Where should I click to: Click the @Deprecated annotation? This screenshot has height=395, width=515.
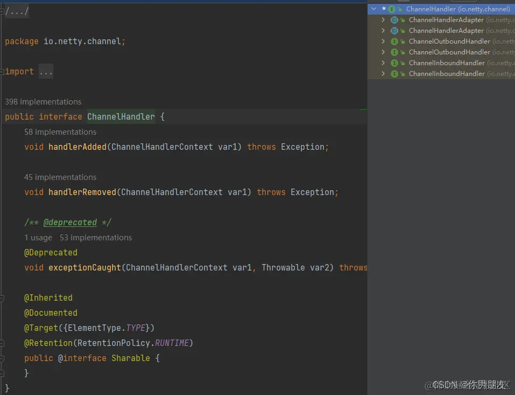51,253
